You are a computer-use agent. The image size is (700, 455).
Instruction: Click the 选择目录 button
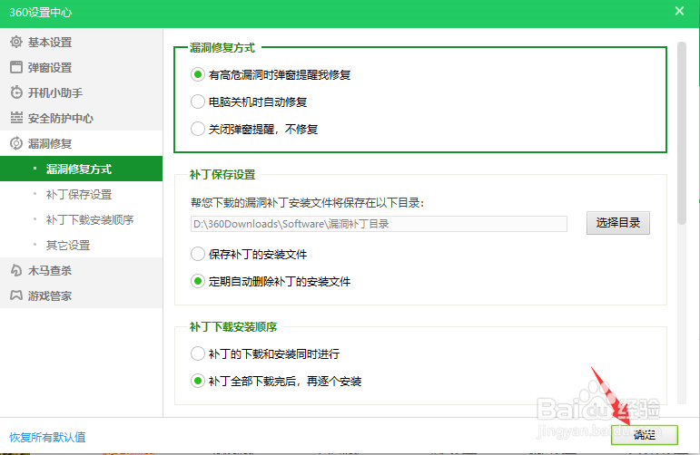pyautogui.click(x=618, y=223)
